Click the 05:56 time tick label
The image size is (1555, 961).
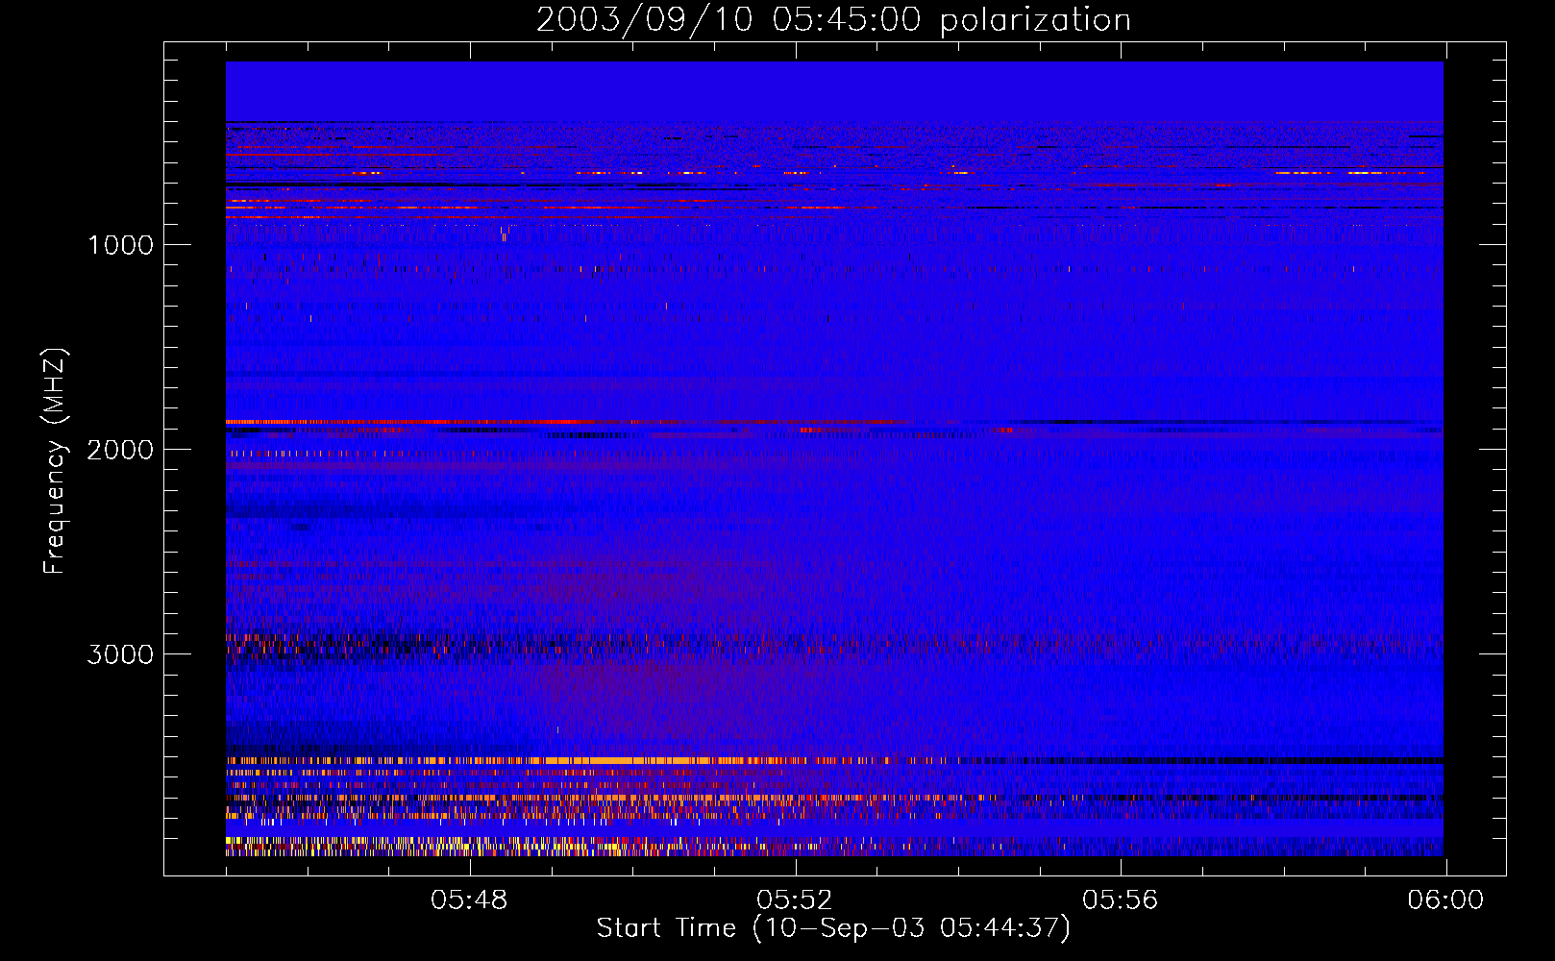pos(1121,900)
